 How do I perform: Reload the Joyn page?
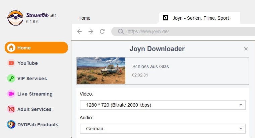pos(102,31)
